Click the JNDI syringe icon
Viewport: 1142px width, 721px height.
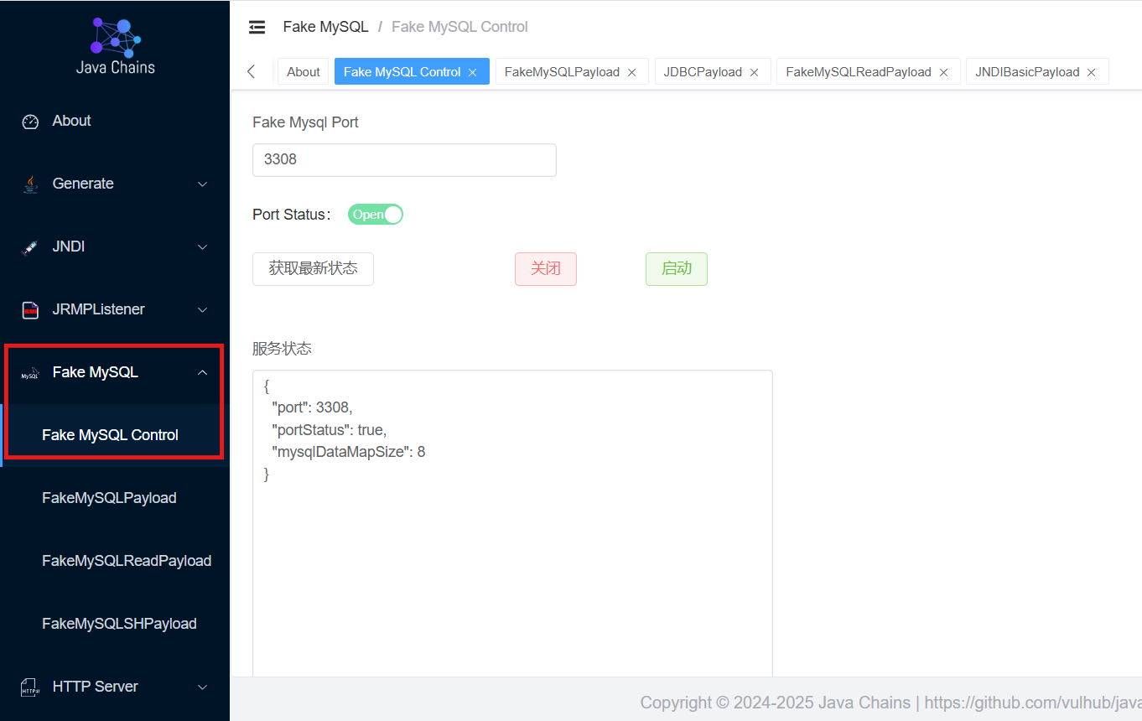[x=30, y=247]
